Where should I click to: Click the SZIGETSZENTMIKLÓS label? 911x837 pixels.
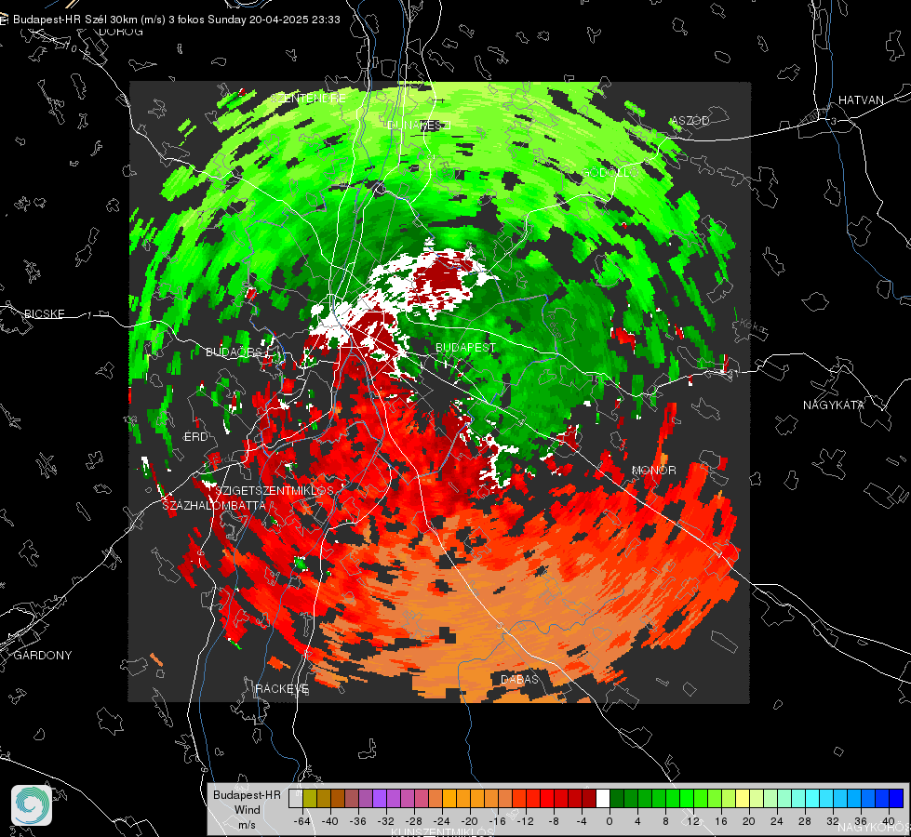click(275, 491)
